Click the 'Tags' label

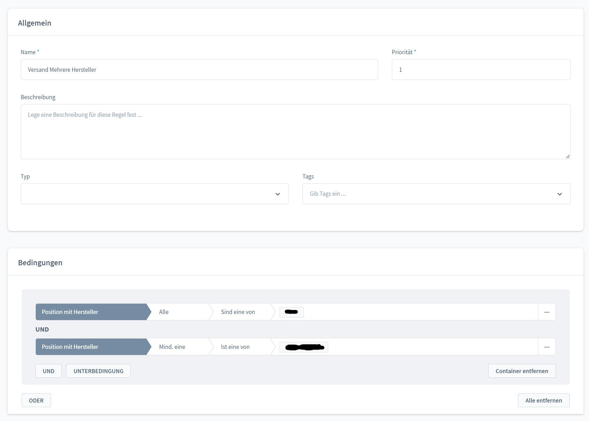click(308, 176)
